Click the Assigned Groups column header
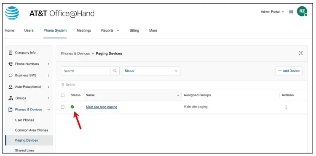 click(x=197, y=95)
